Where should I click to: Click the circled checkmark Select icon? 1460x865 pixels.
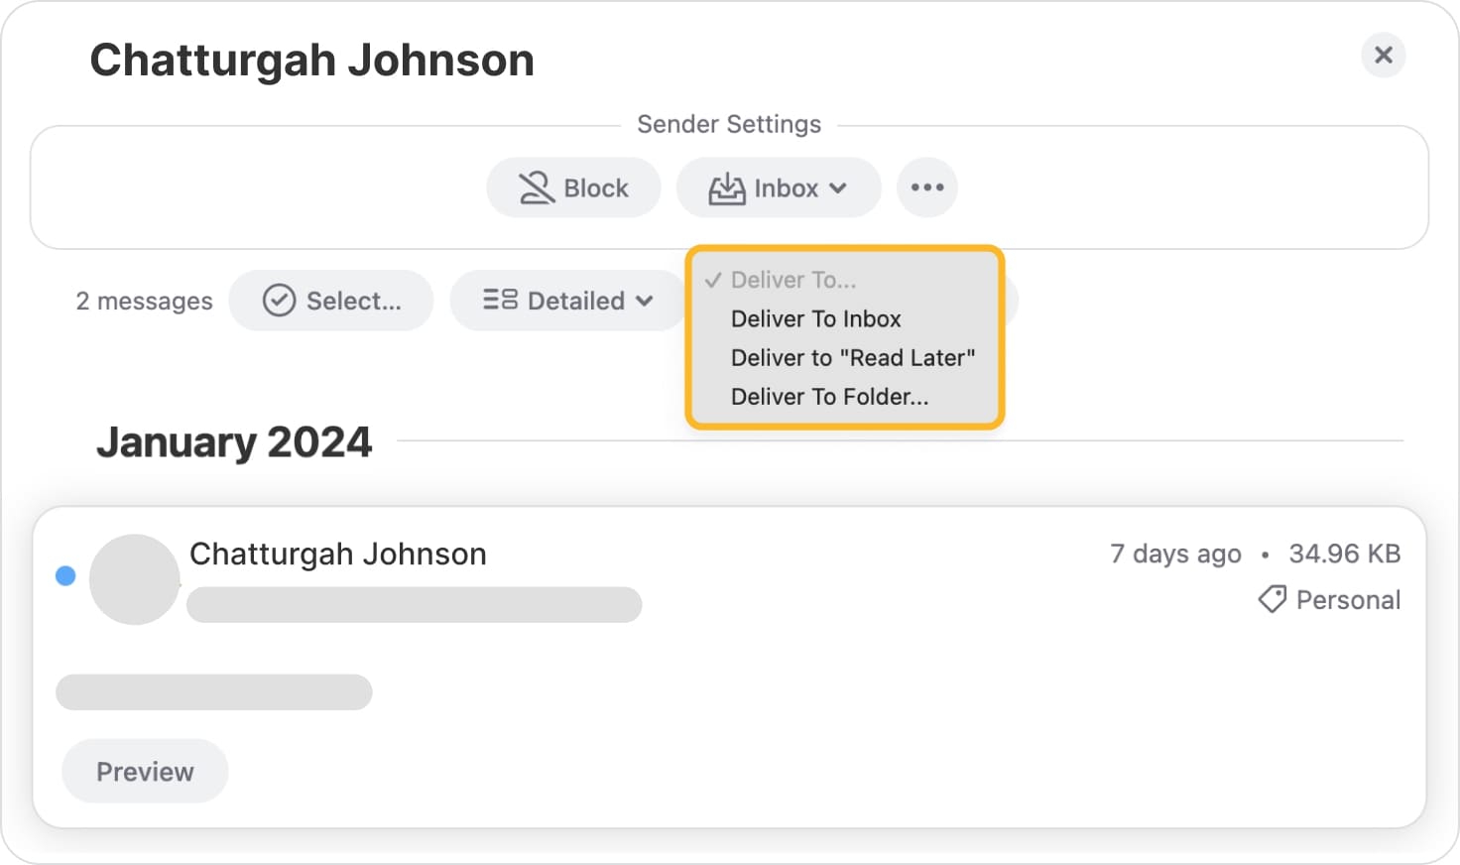coord(279,301)
